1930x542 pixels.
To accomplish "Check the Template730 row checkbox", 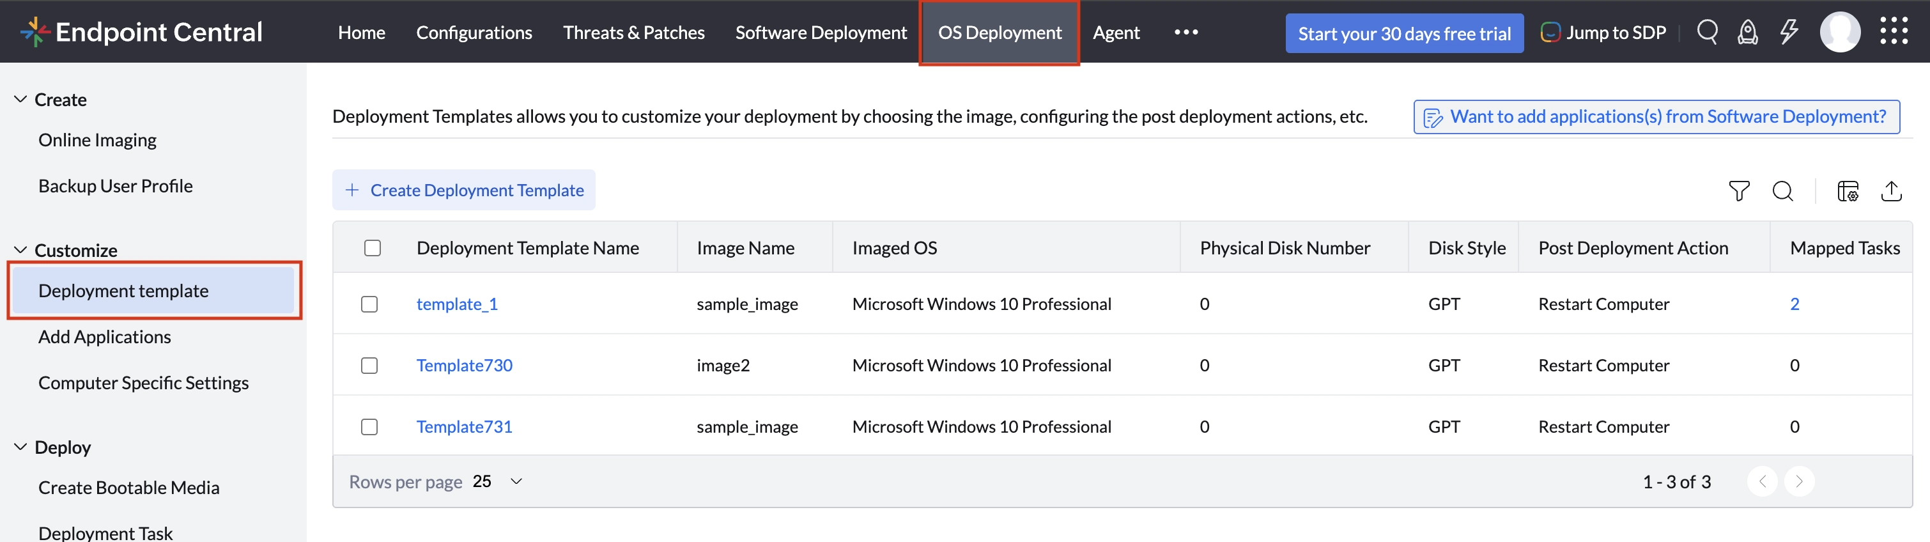I will click(369, 366).
